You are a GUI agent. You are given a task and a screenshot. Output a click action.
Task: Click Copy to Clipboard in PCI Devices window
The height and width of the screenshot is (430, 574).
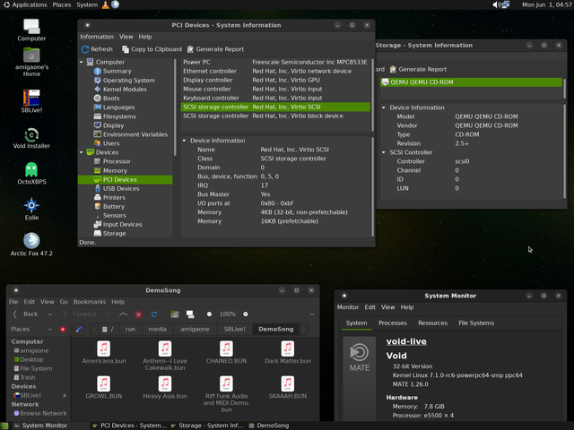click(x=152, y=49)
